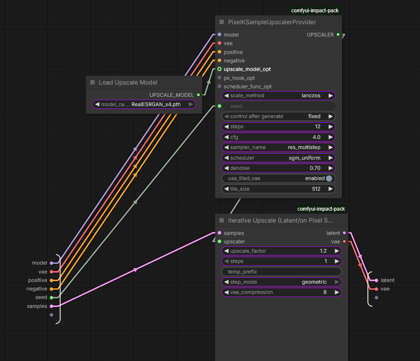Viewport: 420px width, 361px height.
Task: Increase the upscale_factor value
Action: pos(337,251)
